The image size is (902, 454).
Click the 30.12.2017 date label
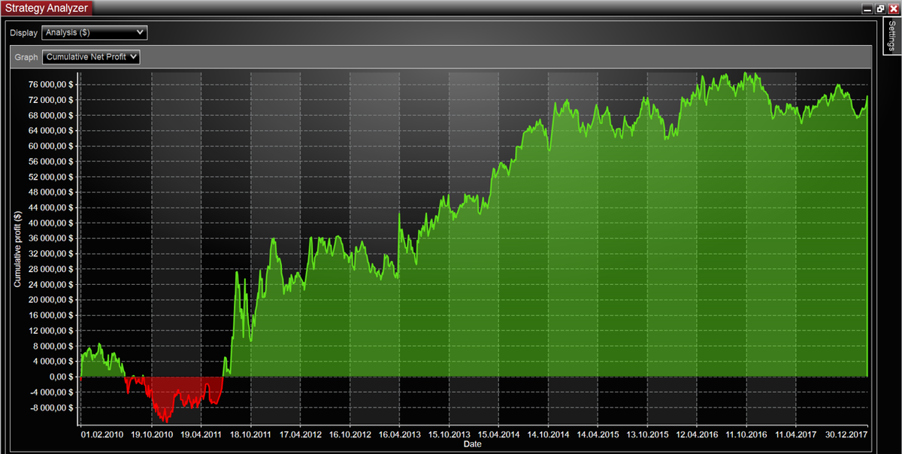click(x=846, y=434)
